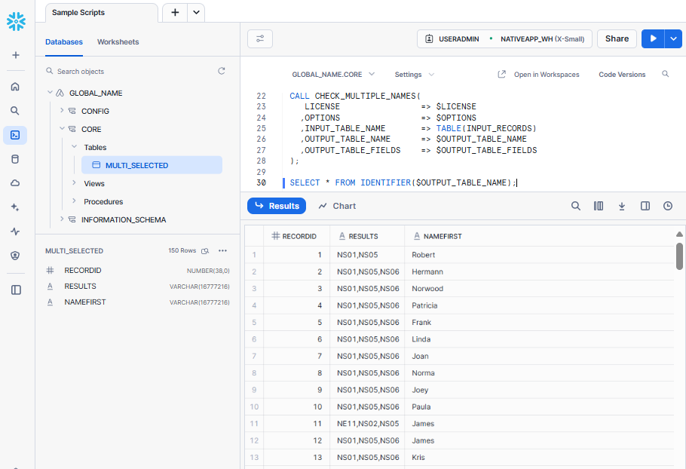Expand the INFORMATION_SCHEMA node
Viewport: 686px width, 469px height.
click(x=62, y=219)
